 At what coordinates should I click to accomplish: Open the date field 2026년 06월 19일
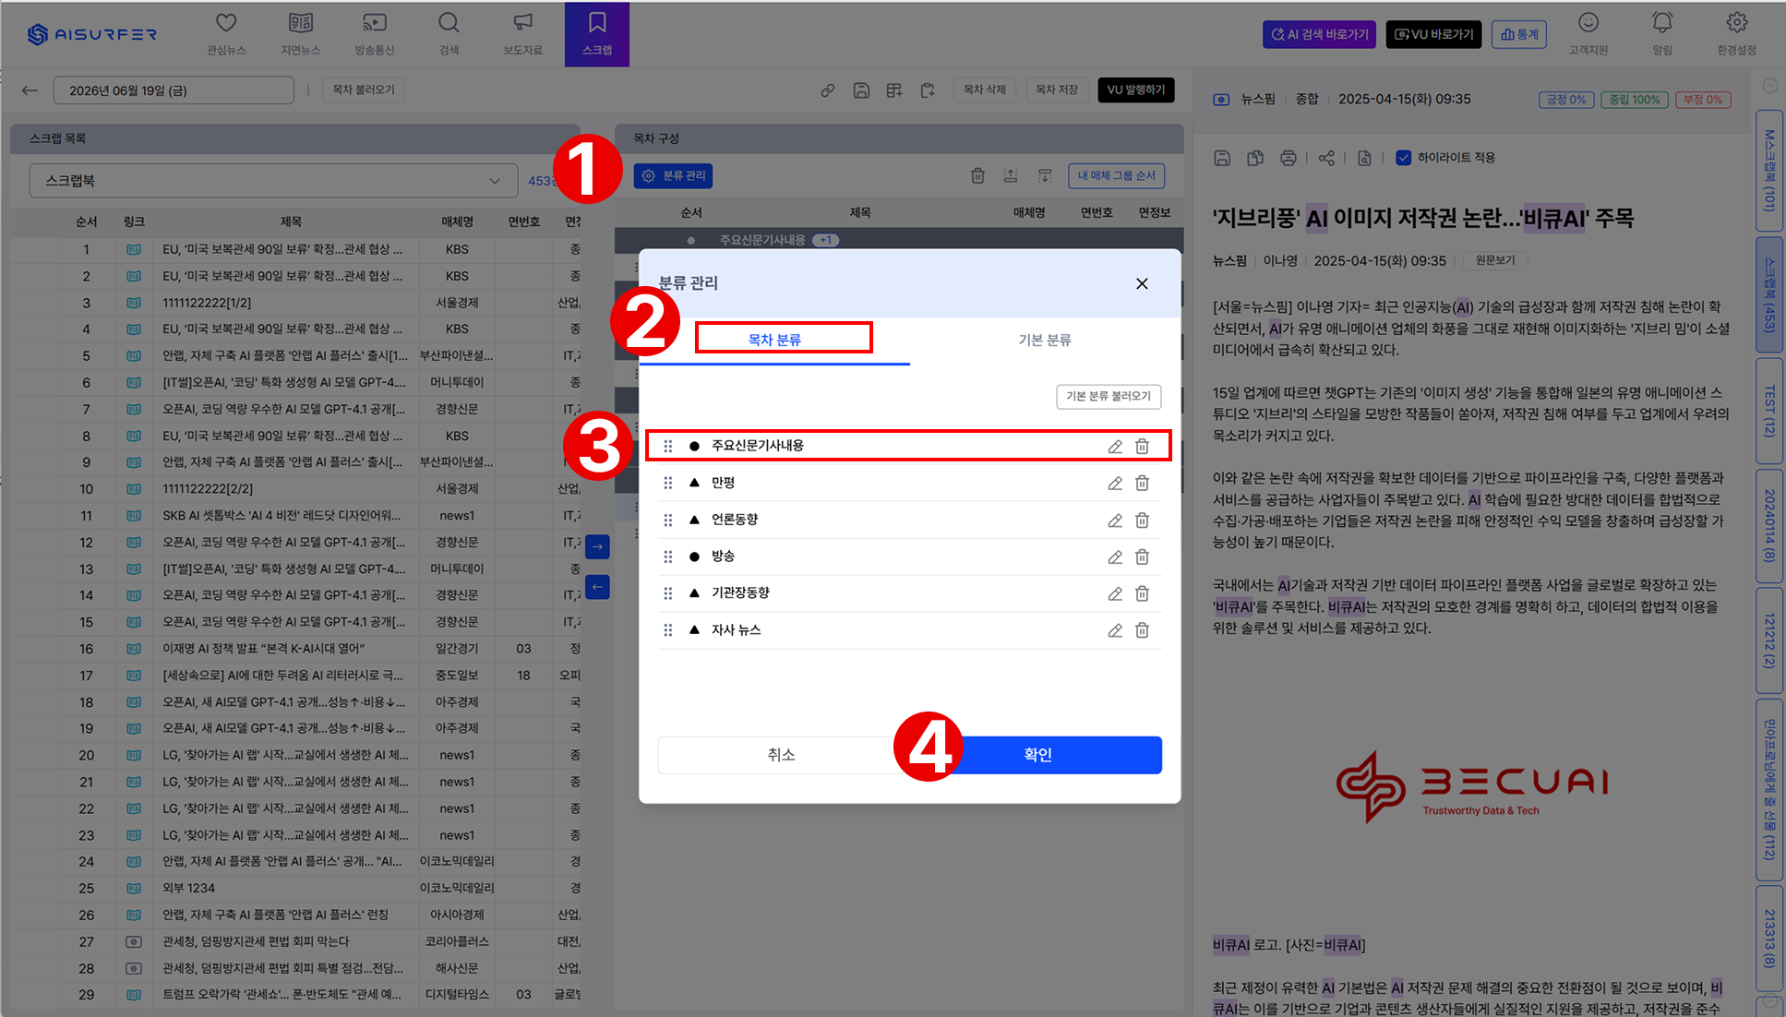click(174, 90)
